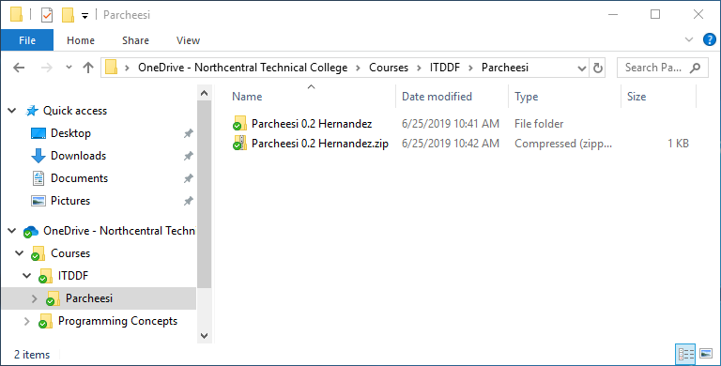Viewport: 721px width, 366px height.
Task: Switch to Details view layout
Action: click(685, 354)
